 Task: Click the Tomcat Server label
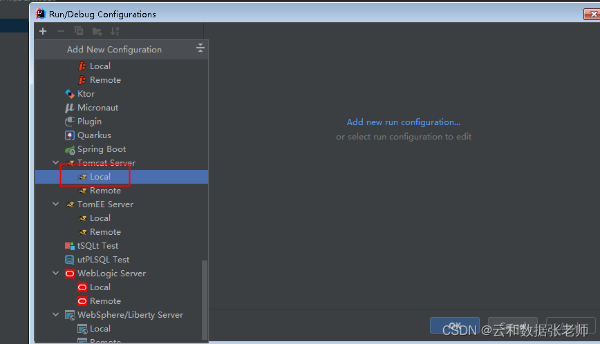pyautogui.click(x=106, y=163)
